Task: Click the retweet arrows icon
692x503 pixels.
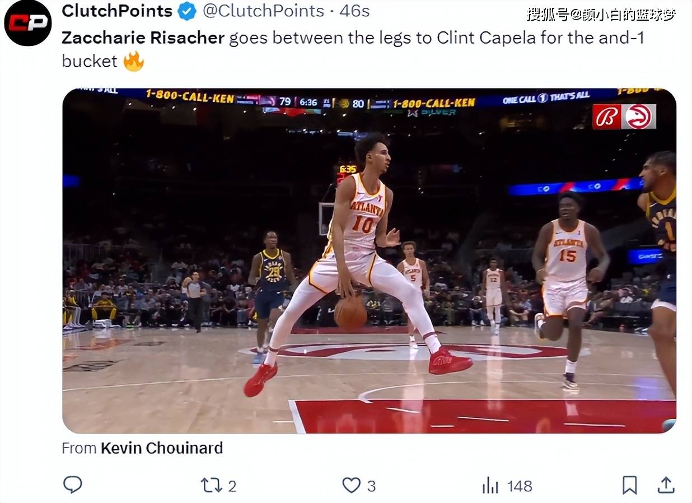Action: click(211, 485)
